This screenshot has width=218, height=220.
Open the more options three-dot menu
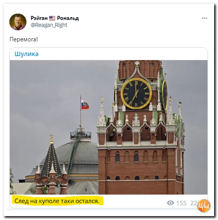[x=204, y=18]
